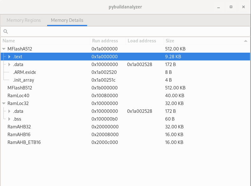Click run address 0x20008000
251x186 pixels.
coord(105,135)
